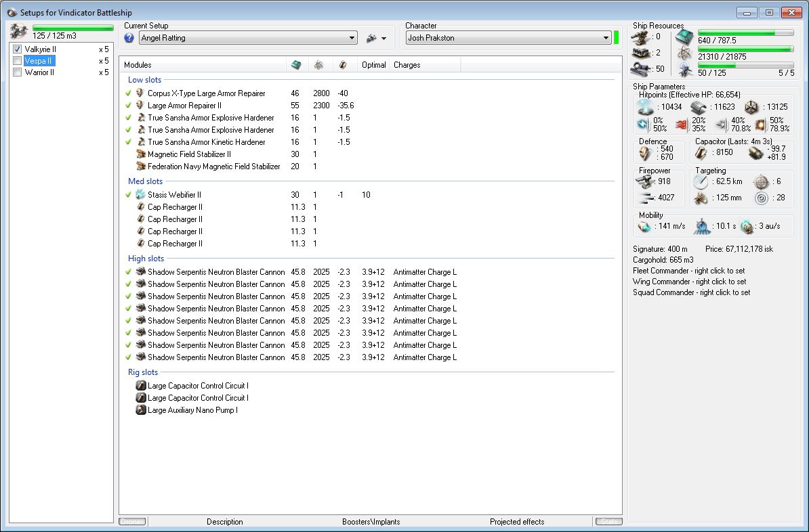The image size is (809, 532).
Task: Click the Stasis Webifier II module icon
Action: tap(141, 195)
